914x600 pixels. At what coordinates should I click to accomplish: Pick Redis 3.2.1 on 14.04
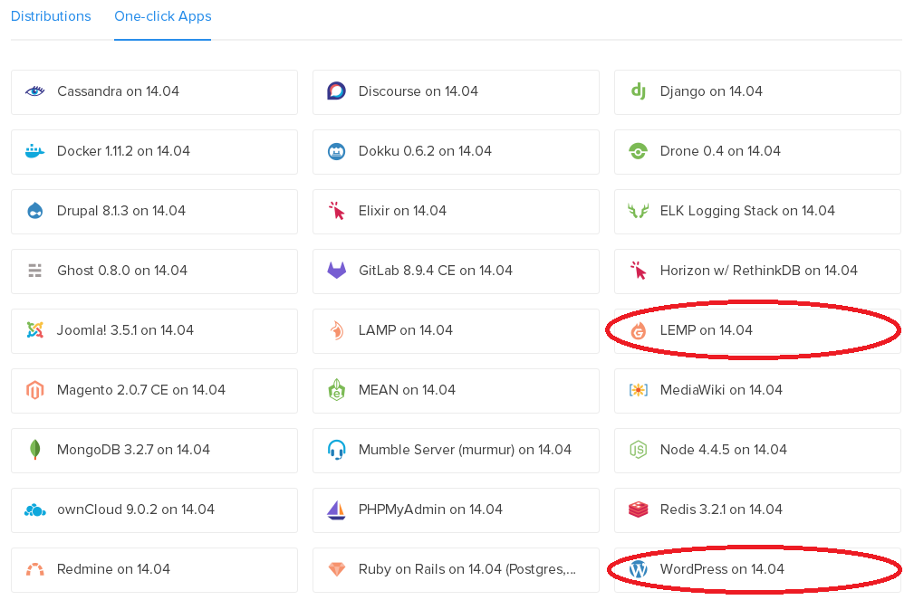pos(758,510)
